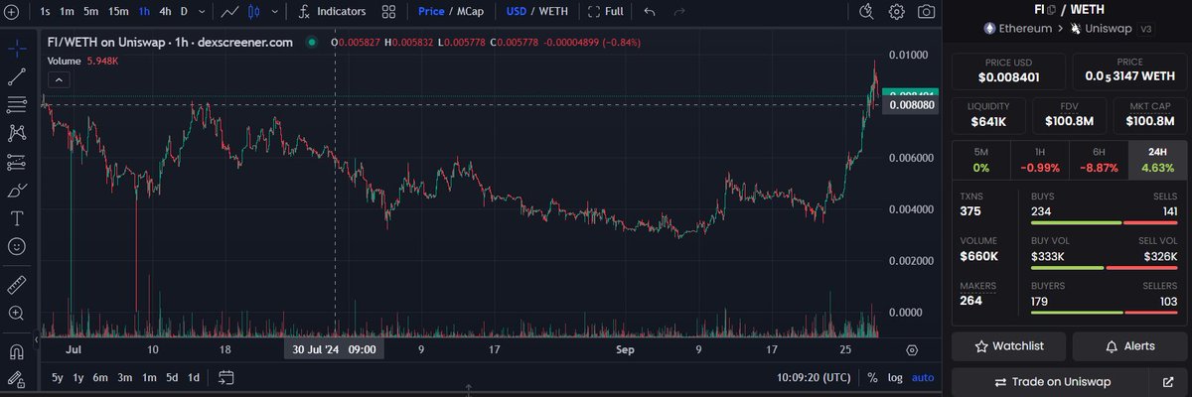Set timeframe to D
The image size is (1192, 397).
point(184,12)
